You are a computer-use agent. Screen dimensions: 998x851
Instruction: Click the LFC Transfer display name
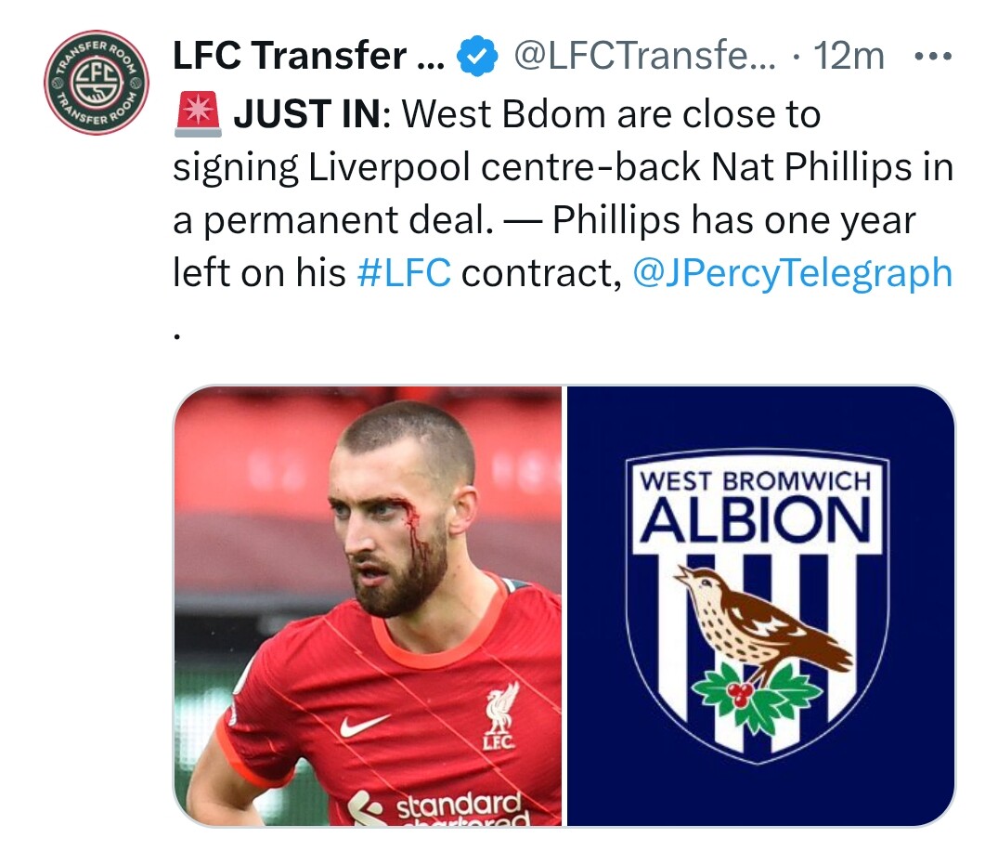309,56
